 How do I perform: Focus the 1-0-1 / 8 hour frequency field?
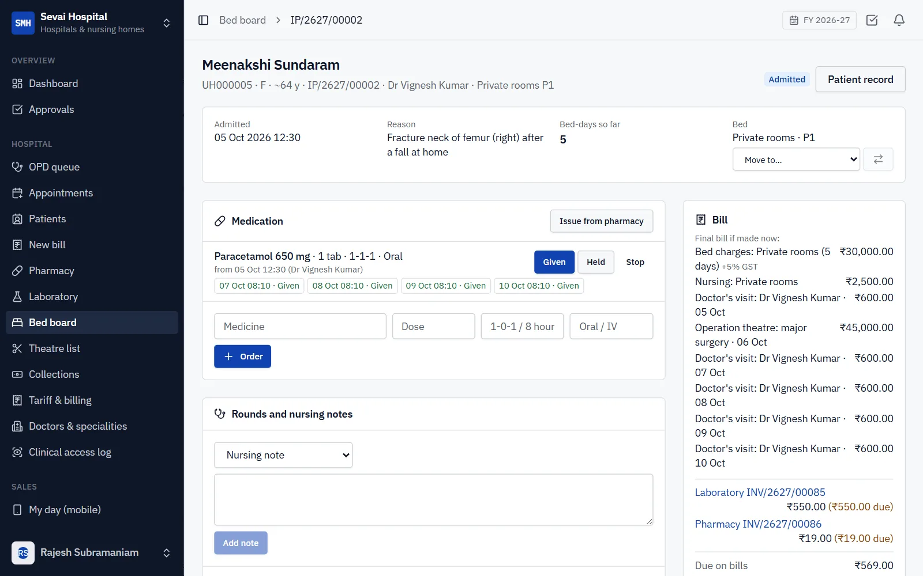[522, 327]
